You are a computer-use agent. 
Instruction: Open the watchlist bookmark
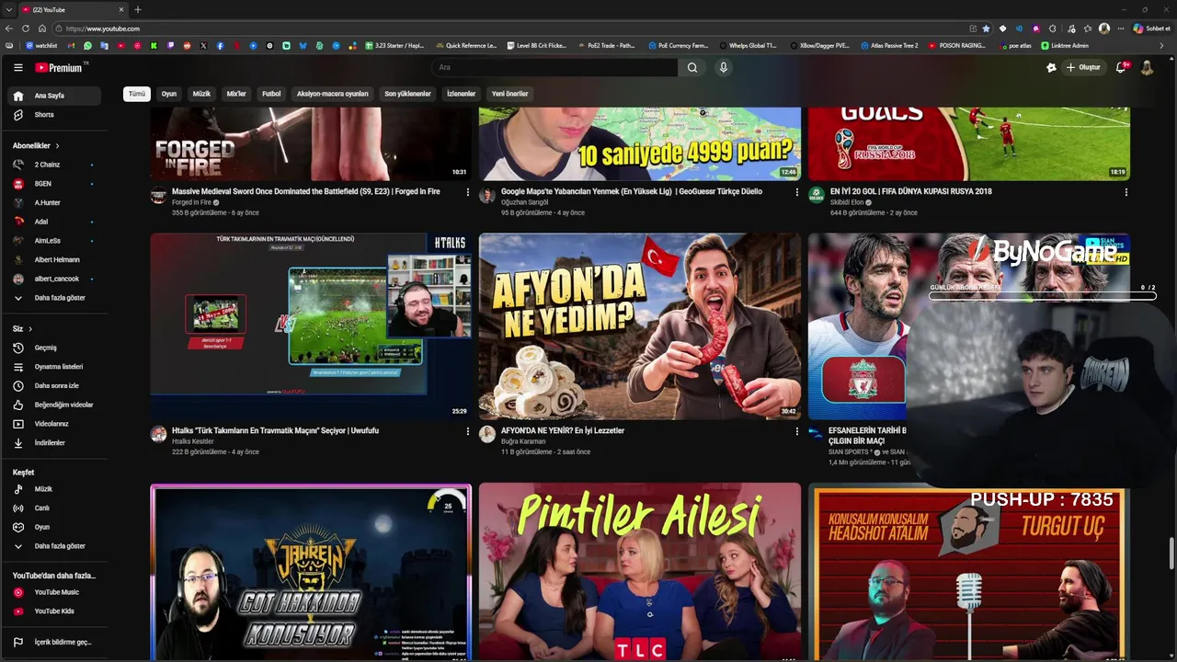click(x=41, y=45)
